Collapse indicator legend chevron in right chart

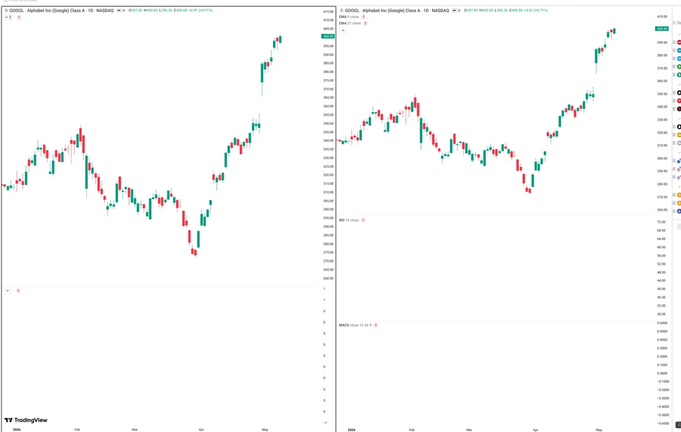343,31
